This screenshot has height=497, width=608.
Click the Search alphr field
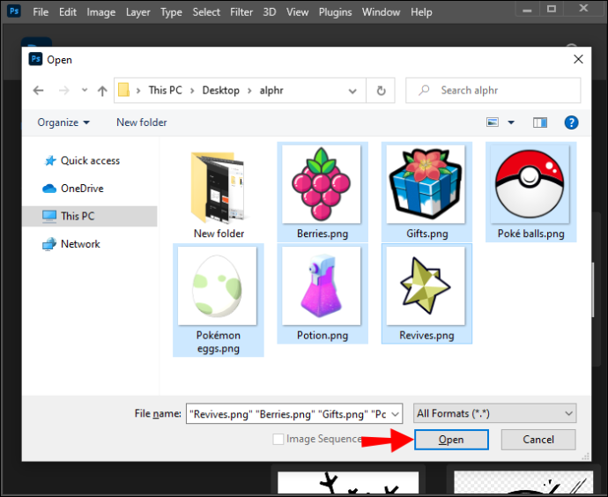tap(493, 91)
